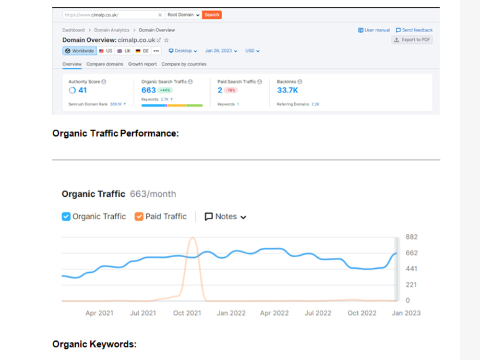Click the -78% paid change badge
Viewport: 480px width, 360px height.
click(x=230, y=90)
